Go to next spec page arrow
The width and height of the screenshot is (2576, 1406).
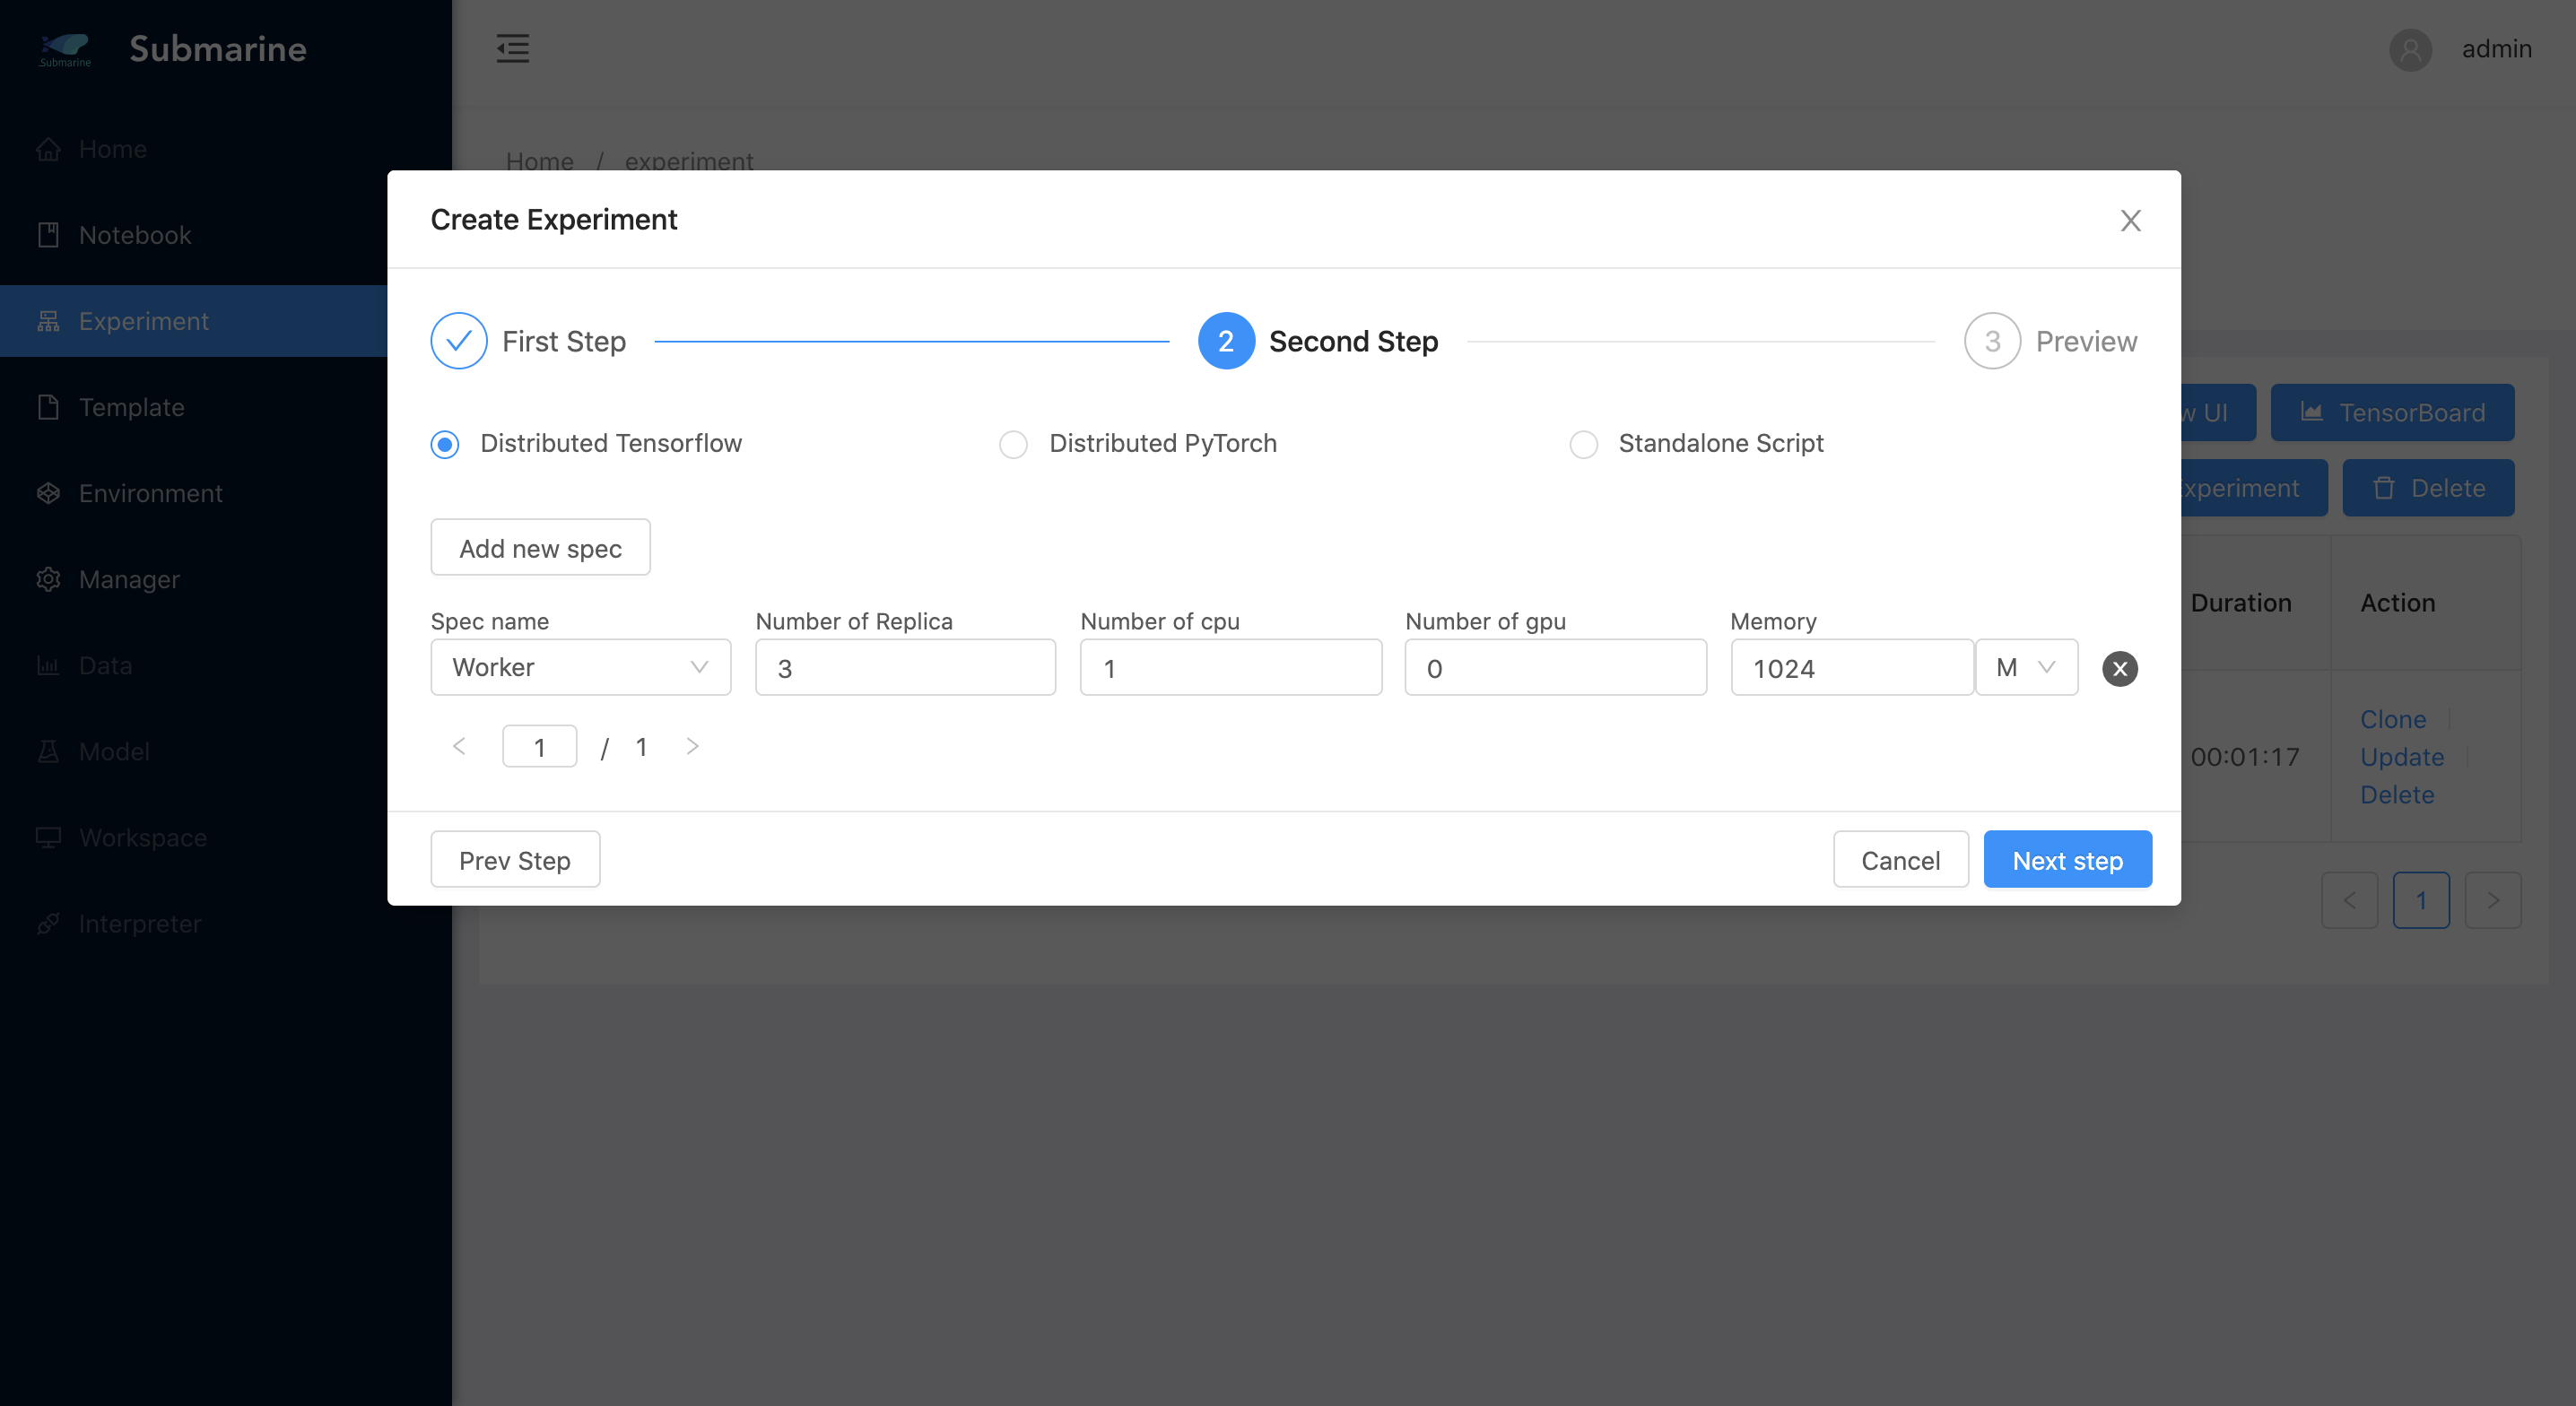coord(692,746)
